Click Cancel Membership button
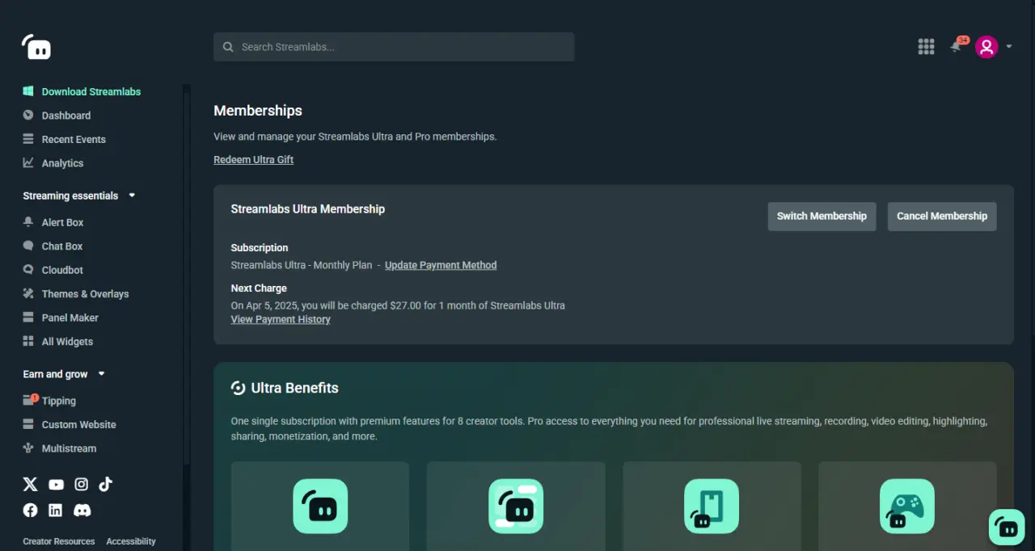Screen dimensions: 1035x551 pos(942,217)
